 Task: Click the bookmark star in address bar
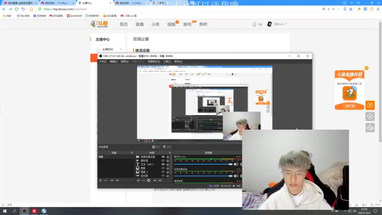(333, 9)
